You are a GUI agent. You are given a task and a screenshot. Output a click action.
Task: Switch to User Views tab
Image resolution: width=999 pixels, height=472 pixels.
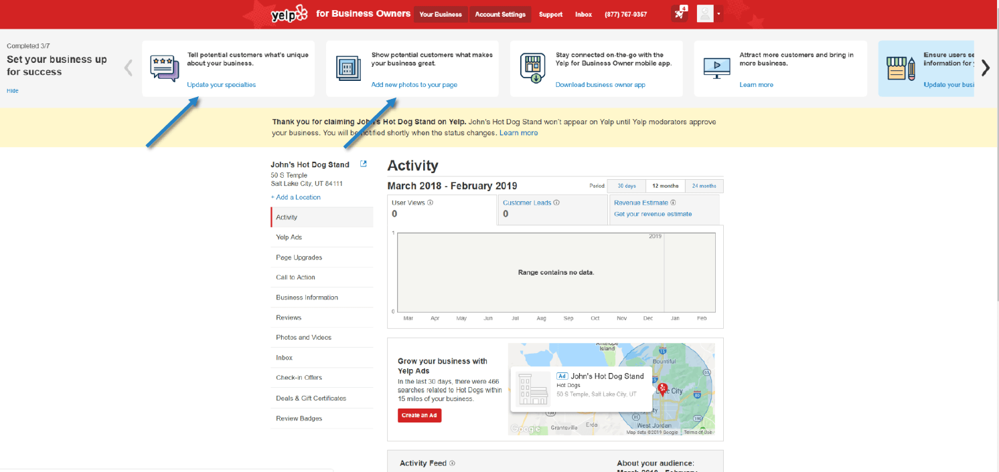tap(442, 209)
